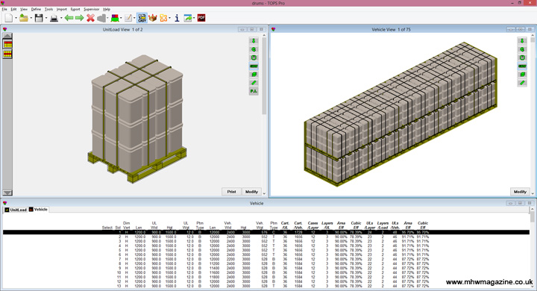Open the File menu
Screen dimensions: 537x291
(4, 9)
